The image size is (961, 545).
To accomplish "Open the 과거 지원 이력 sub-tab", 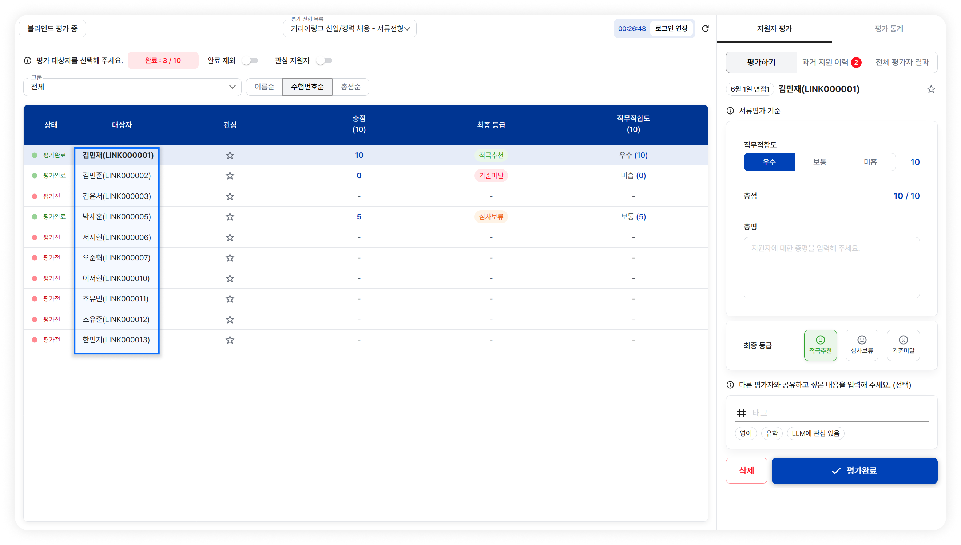I will coord(831,62).
